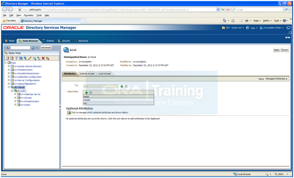The width and height of the screenshot is (294, 178).
Task: Click the Advanced search button
Action: coord(46,48)
